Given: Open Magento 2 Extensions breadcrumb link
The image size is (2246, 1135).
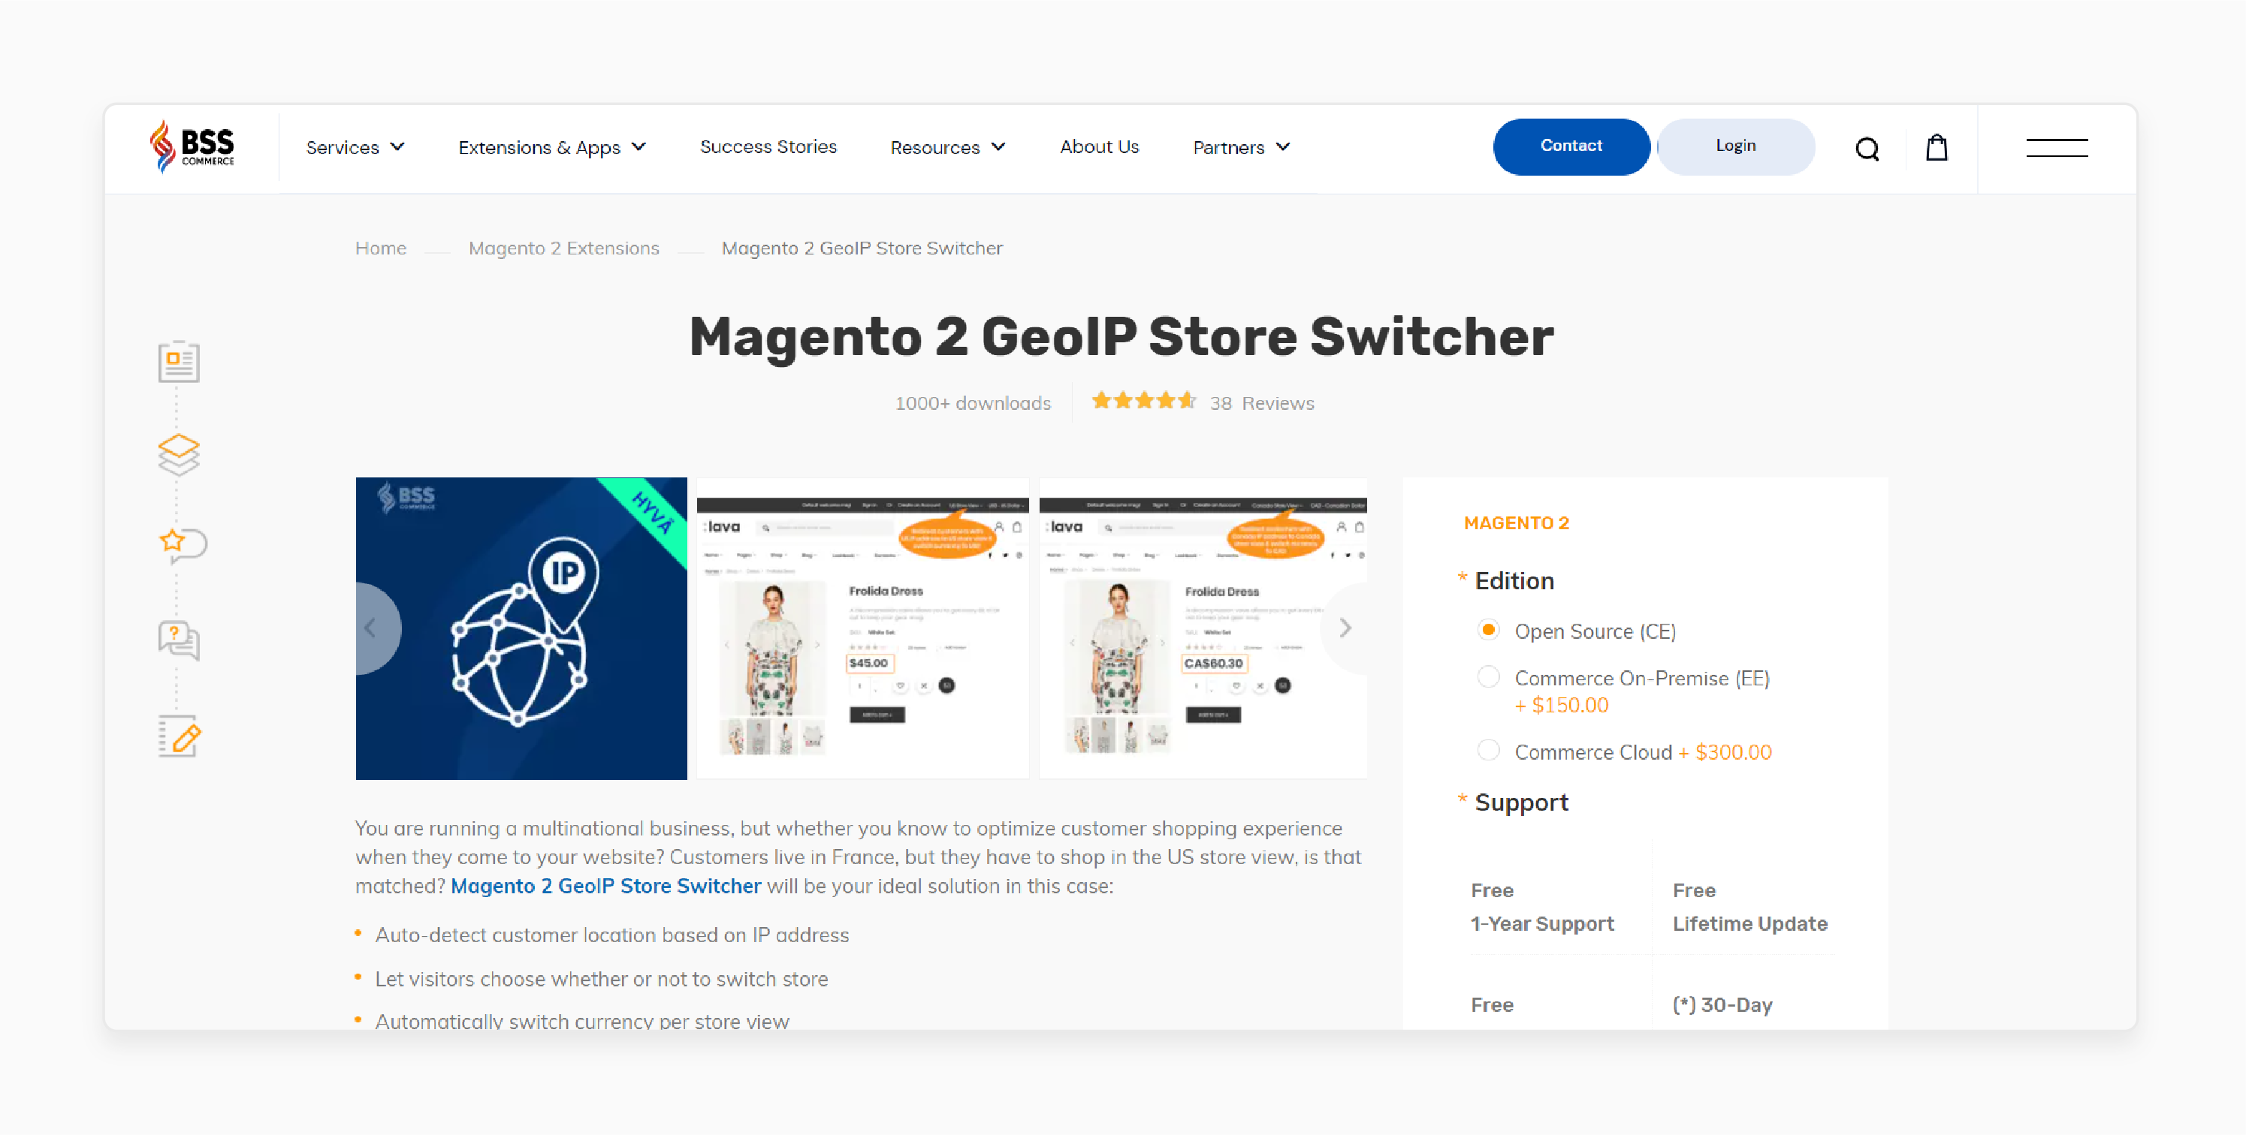Looking at the screenshot, I should pos(564,248).
